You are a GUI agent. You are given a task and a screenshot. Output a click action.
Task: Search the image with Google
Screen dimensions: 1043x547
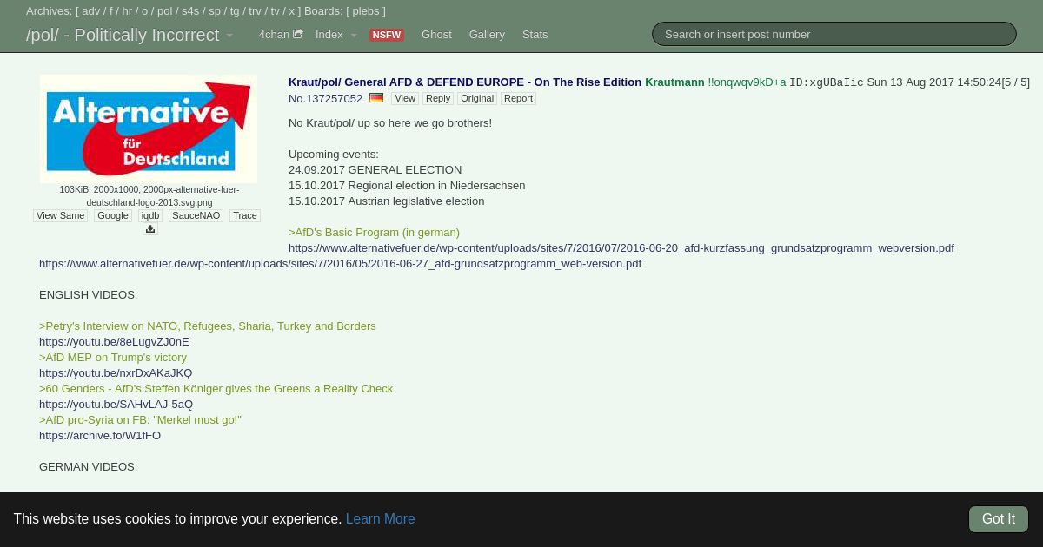(113, 215)
